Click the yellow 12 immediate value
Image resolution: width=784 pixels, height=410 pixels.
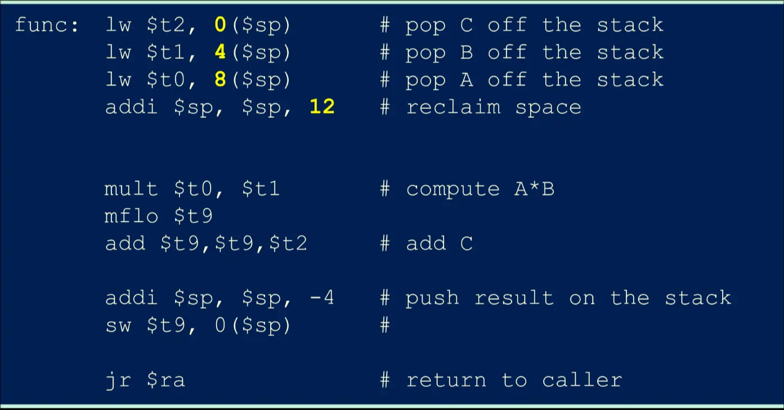(322, 107)
